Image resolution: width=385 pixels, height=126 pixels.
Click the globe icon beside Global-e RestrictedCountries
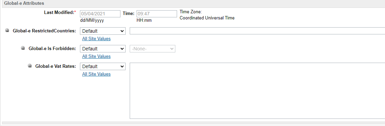tap(7, 31)
